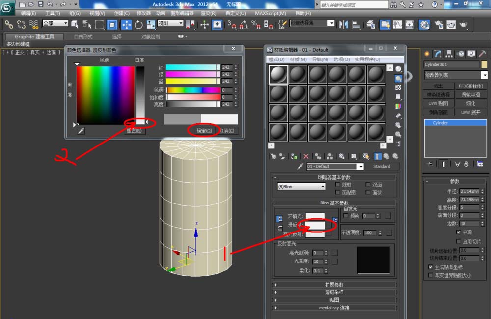Switch to the 自由形式 ribbon tab
This screenshot has height=319, width=491.
[x=83, y=37]
